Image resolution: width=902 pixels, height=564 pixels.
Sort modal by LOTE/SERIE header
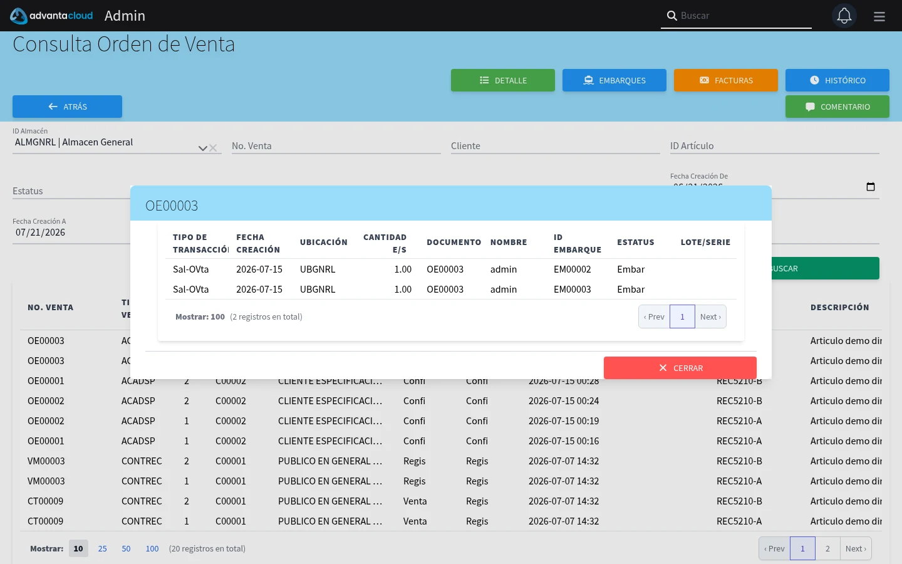pyautogui.click(x=705, y=242)
